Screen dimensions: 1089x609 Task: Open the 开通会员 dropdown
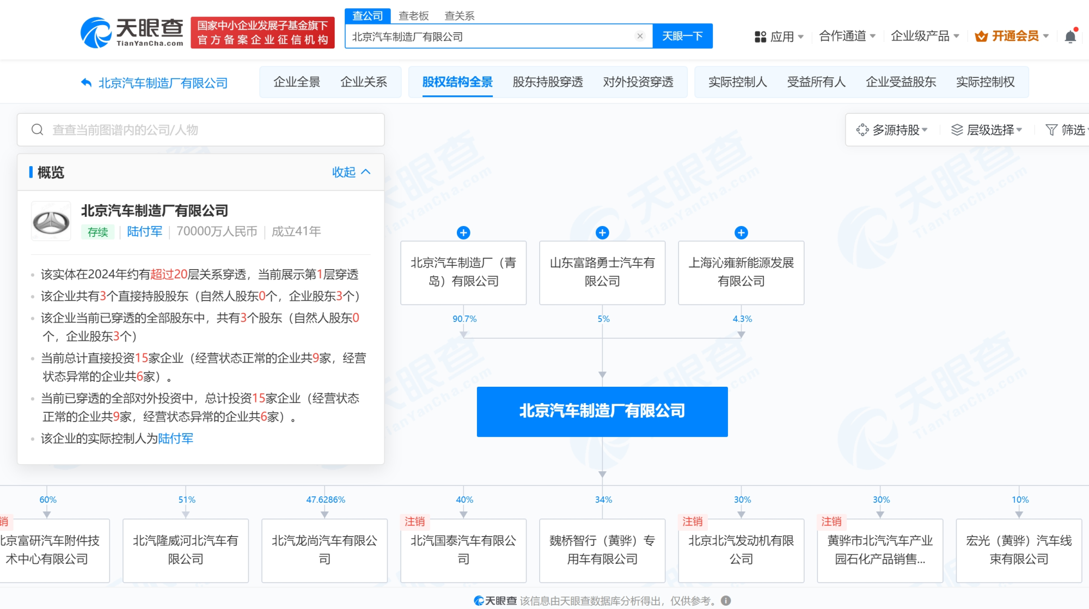click(1012, 36)
